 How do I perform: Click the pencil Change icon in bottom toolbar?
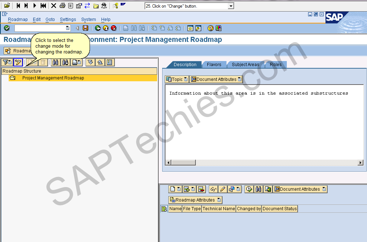click(x=223, y=189)
